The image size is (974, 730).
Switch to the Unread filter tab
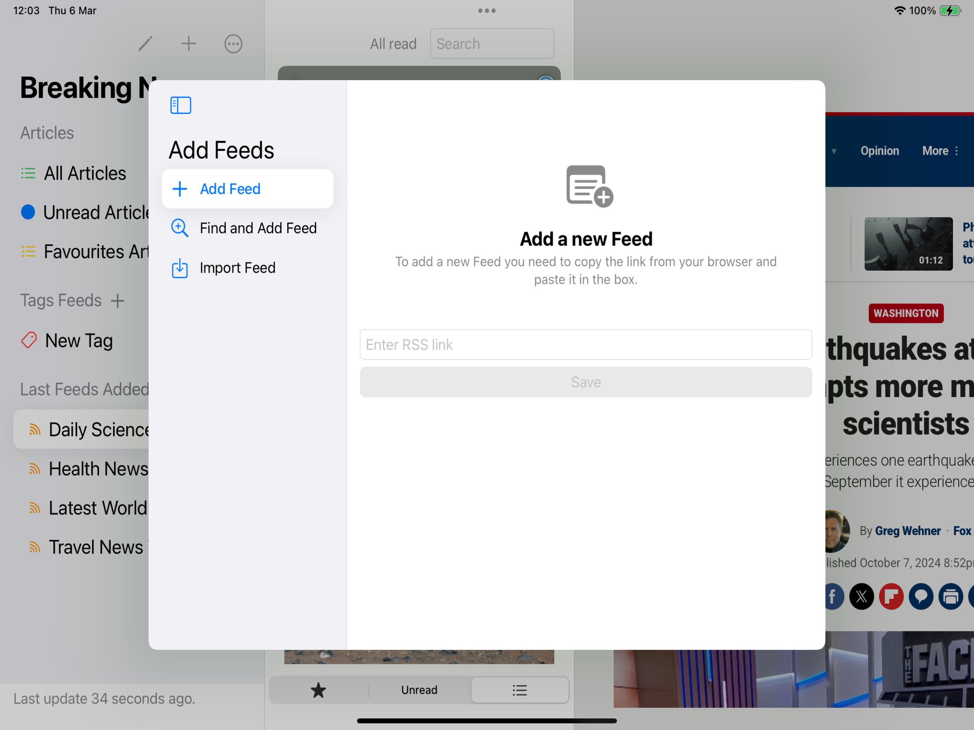[x=419, y=690]
